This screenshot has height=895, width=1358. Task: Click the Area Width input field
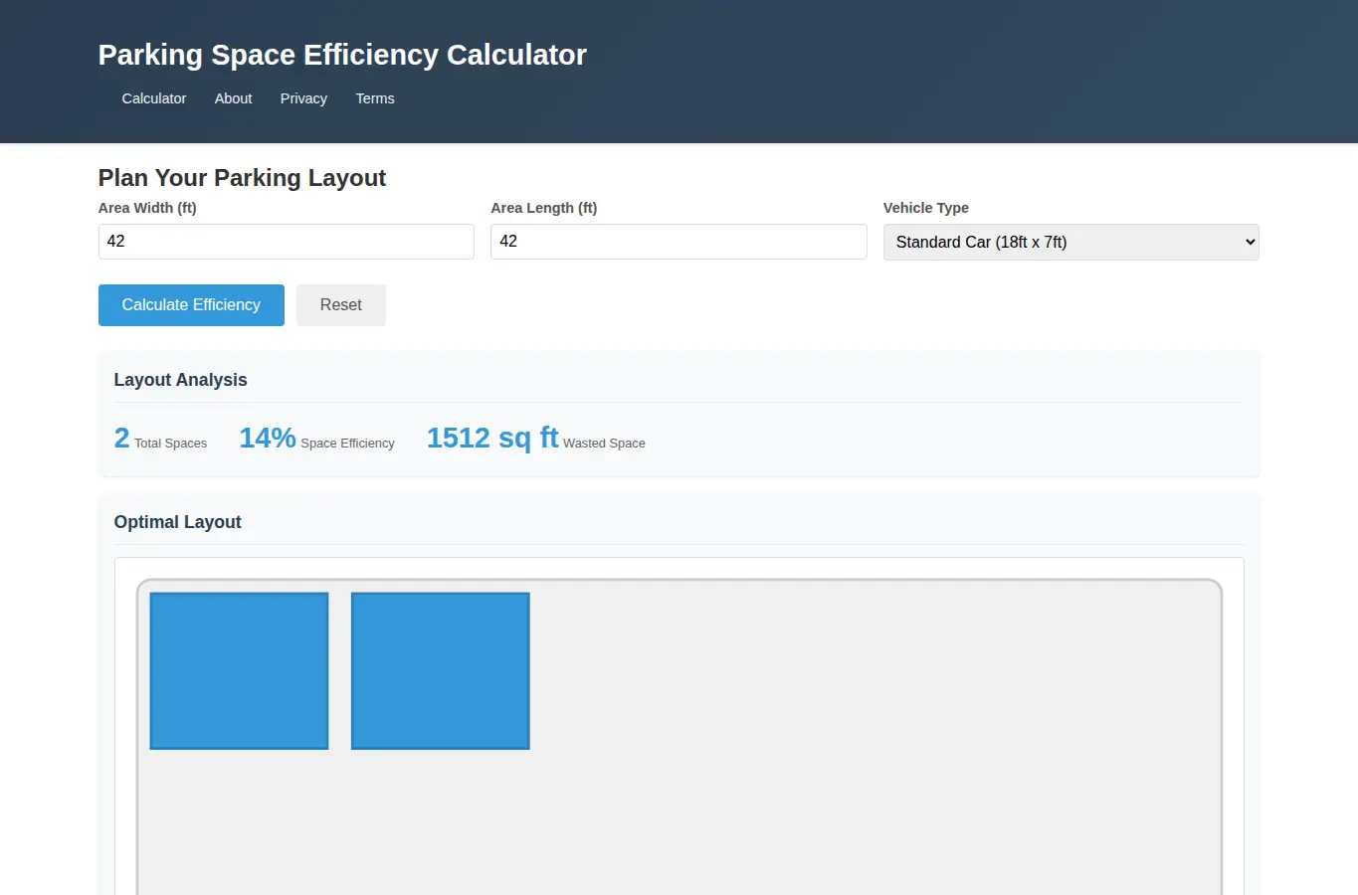287,242
